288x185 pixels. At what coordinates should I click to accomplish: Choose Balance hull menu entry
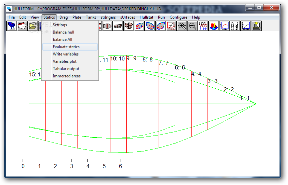[x=70, y=32]
